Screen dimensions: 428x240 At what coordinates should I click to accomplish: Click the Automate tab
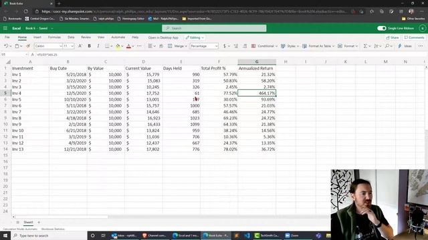118,37
